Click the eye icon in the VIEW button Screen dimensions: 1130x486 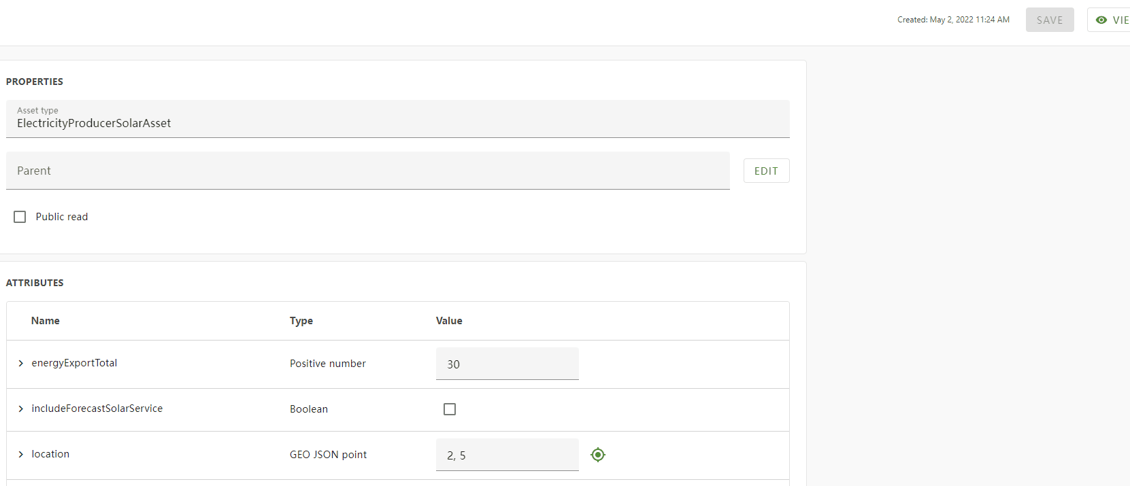tap(1102, 20)
